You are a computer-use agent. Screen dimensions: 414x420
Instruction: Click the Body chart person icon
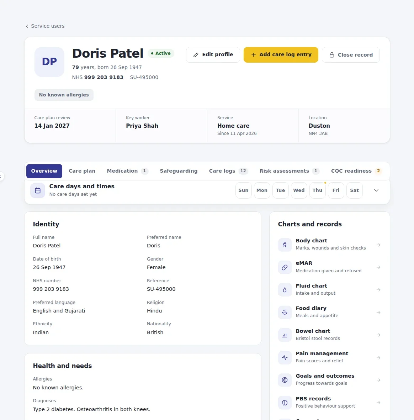285,245
